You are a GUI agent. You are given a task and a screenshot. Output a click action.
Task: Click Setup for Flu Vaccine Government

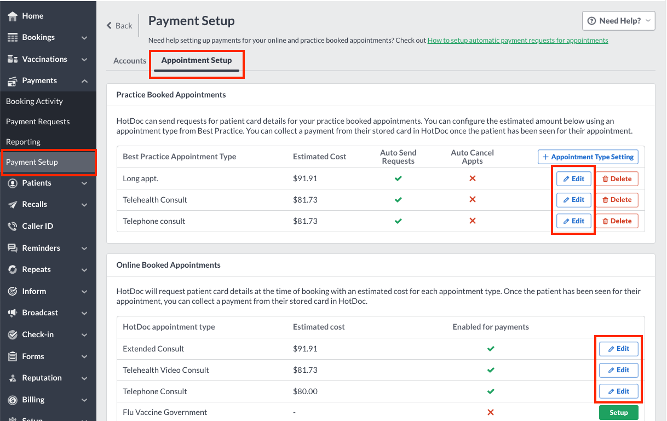click(619, 413)
